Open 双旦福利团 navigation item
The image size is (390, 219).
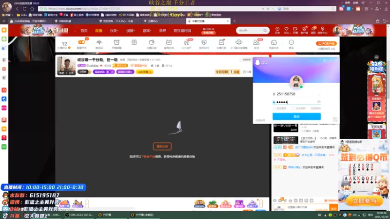point(182,31)
